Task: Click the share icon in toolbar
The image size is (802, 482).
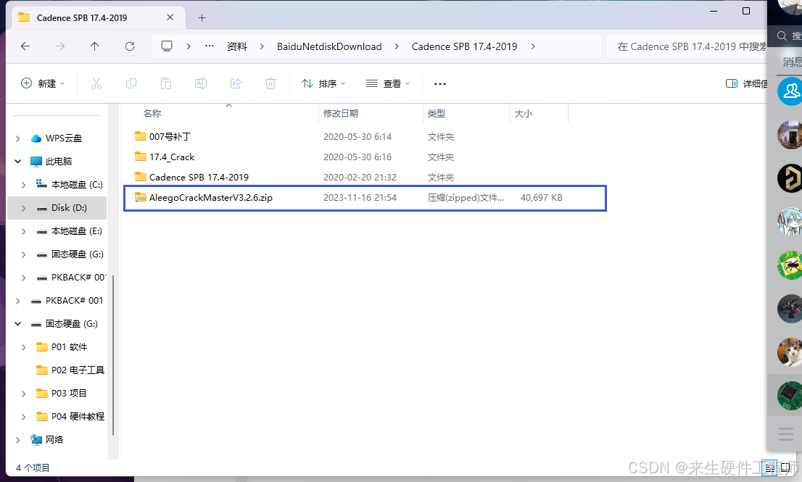Action: tap(235, 83)
